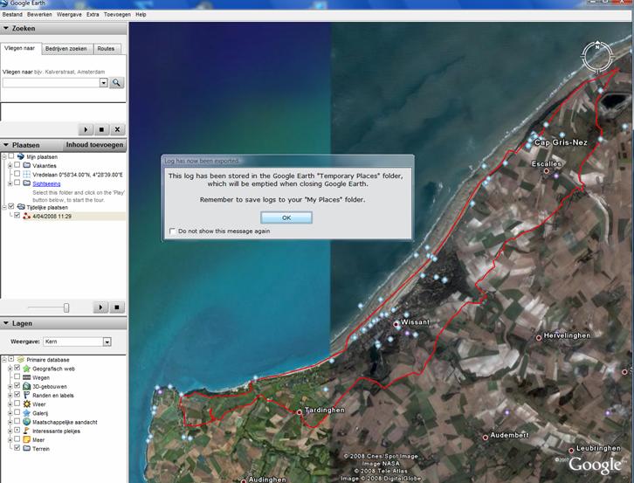634x483 pixels.
Task: Check the Vakanties checkbox
Action: click(17, 165)
